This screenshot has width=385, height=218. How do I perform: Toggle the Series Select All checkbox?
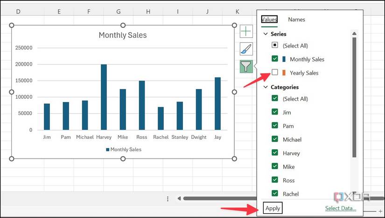(x=275, y=45)
